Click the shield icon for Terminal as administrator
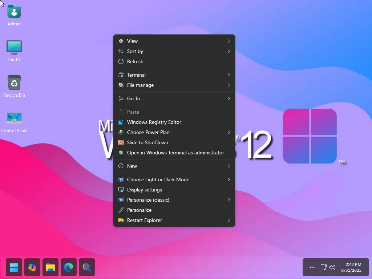Viewport: 372px width, 279px height. (x=121, y=153)
